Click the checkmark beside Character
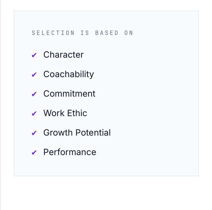 click(34, 55)
